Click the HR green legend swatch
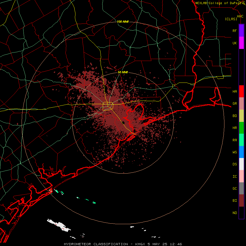246x246 pixels. coord(241,128)
